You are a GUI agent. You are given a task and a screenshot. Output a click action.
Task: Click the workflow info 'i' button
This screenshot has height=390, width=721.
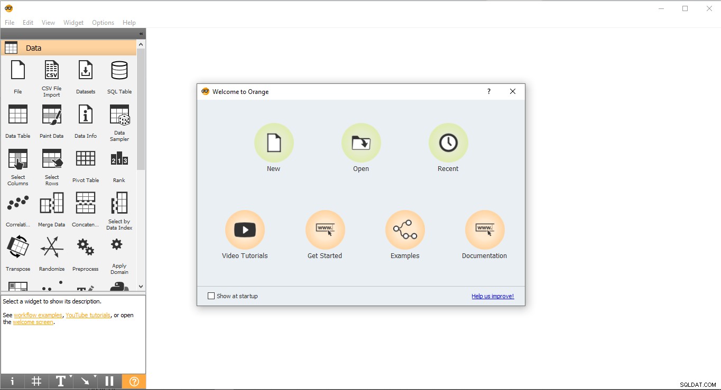(12, 381)
